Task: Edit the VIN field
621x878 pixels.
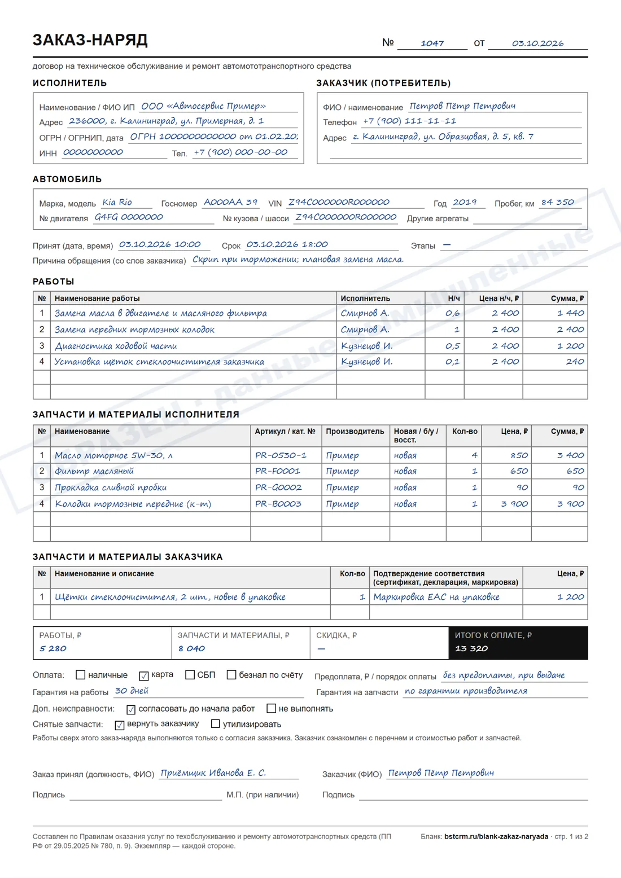Action: pyautogui.click(x=355, y=203)
